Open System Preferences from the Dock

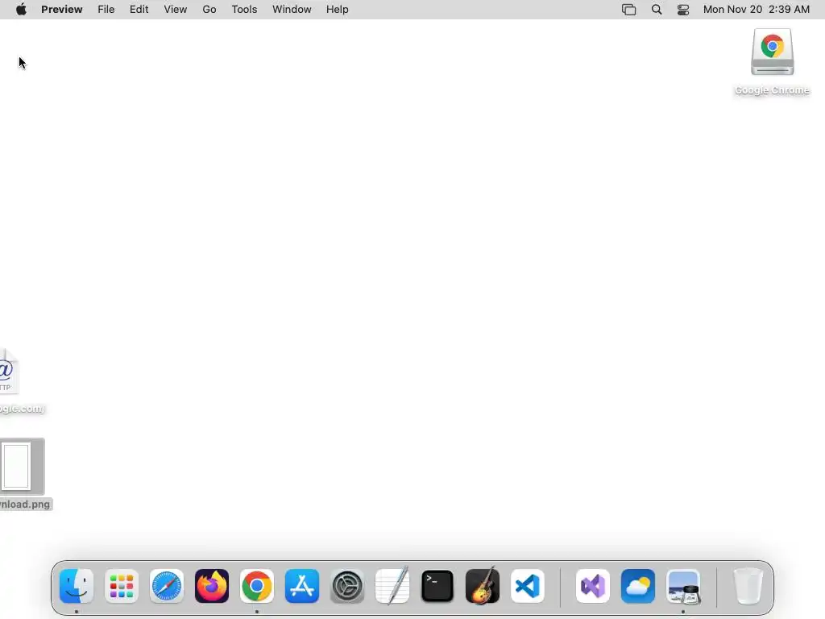click(x=347, y=586)
